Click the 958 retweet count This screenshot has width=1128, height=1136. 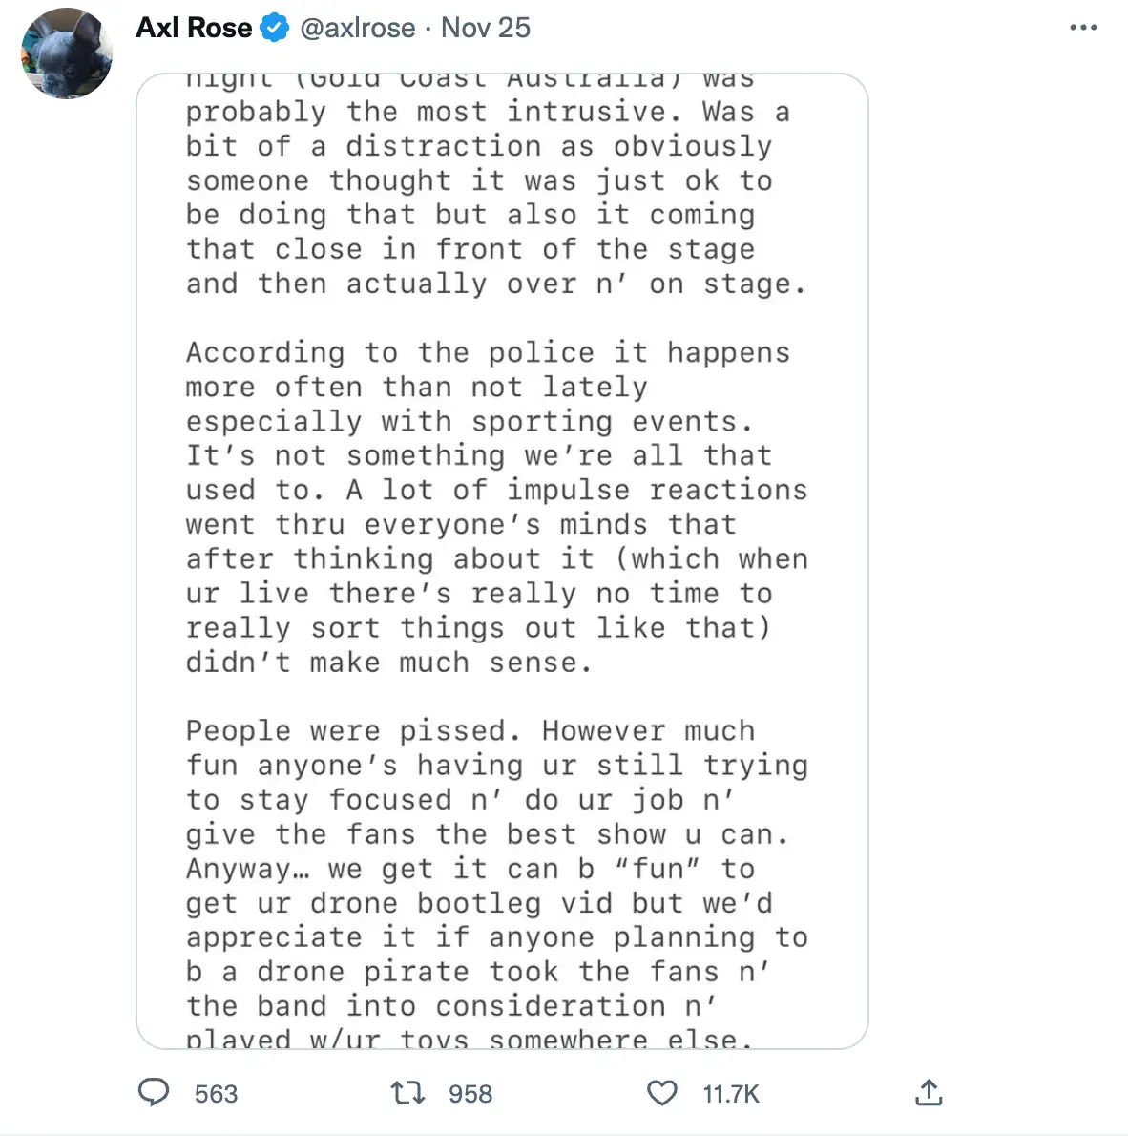470,1093
